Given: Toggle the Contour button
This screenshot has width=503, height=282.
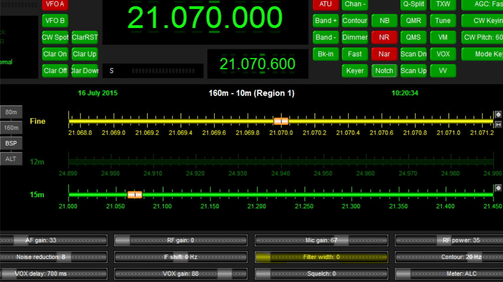Looking at the screenshot, I should [x=355, y=21].
